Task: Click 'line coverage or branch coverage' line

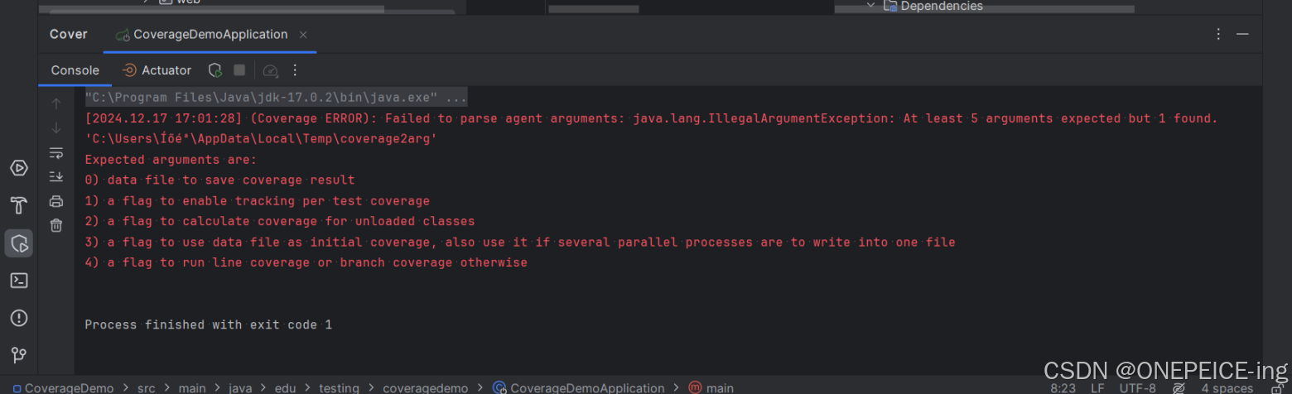Action: click(306, 263)
